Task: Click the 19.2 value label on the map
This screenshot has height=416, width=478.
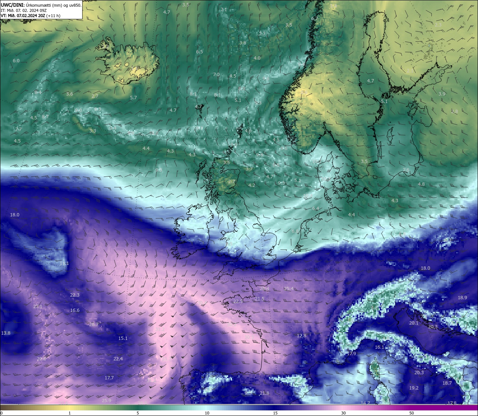Action: pos(414,388)
